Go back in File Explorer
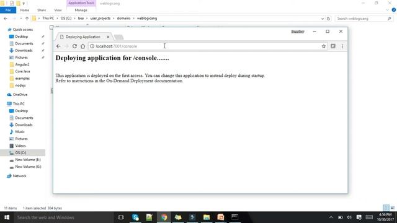This screenshot has width=397, height=223. click(6, 19)
